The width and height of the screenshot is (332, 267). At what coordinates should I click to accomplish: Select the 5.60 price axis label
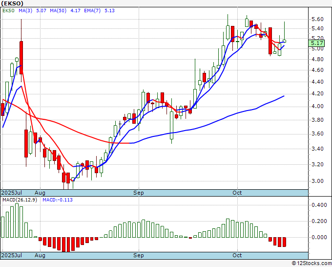click(317, 19)
